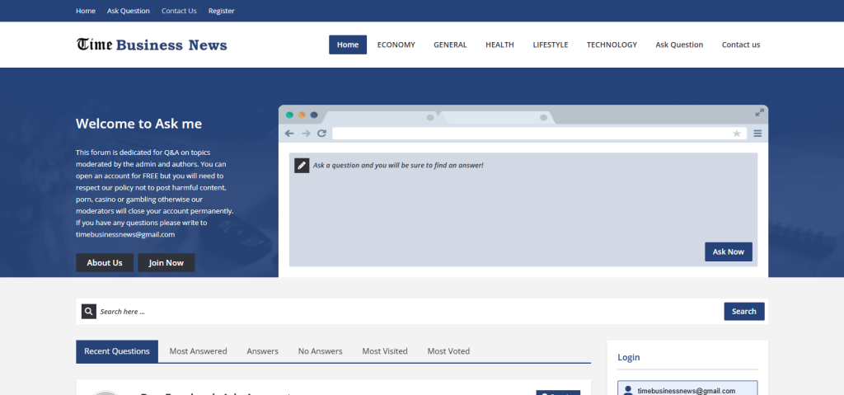This screenshot has height=395, width=844.
Task: Click the Search here input field
Action: [x=408, y=312]
